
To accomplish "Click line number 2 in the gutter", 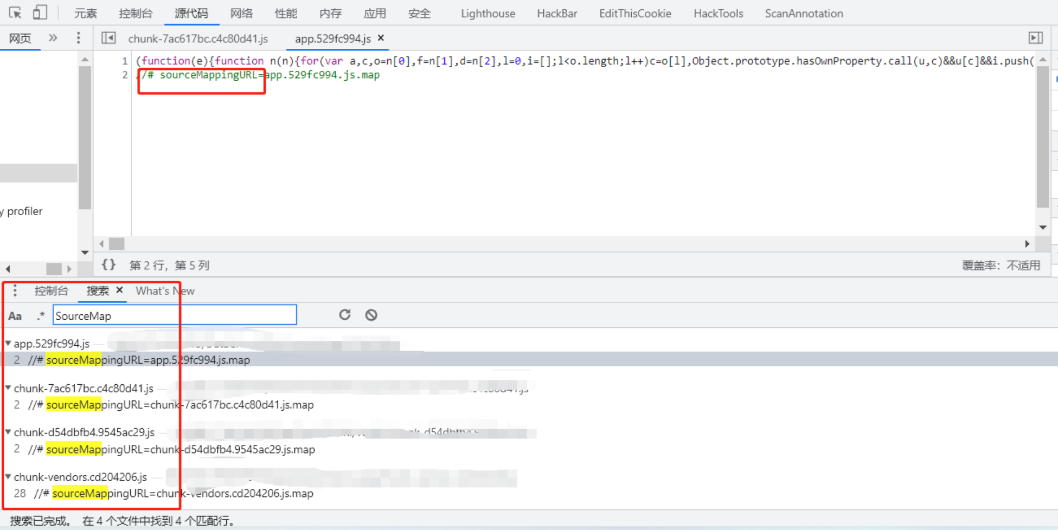I will (125, 75).
